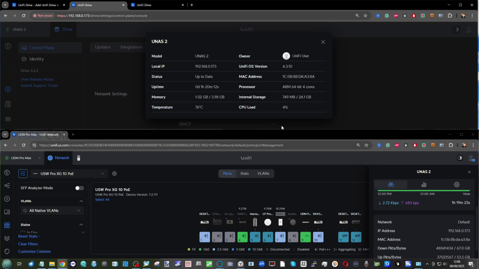Screen dimensions: 479x269
Task: Open the DHCP dropdown in the Drive window
Action: [227, 124]
